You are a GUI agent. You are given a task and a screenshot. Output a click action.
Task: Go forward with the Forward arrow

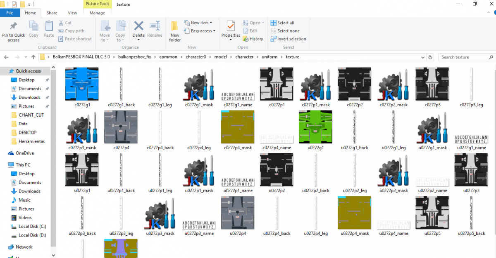coord(17,57)
